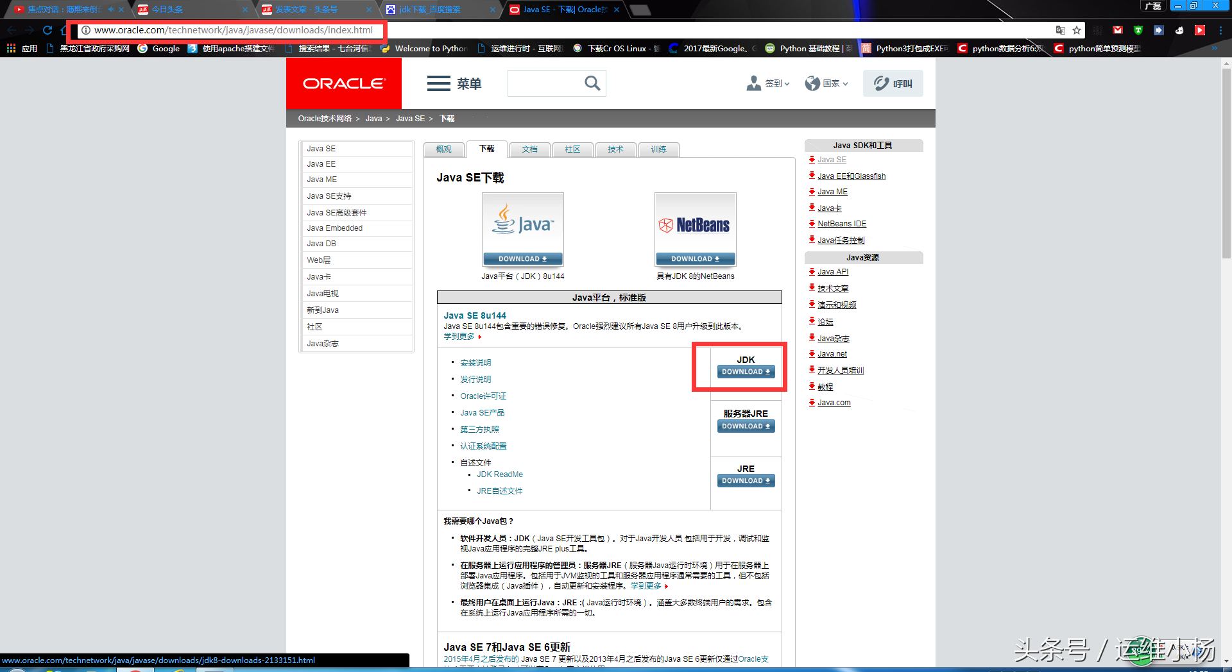
Task: Open the JDK ReadMe link
Action: pyautogui.click(x=500, y=475)
